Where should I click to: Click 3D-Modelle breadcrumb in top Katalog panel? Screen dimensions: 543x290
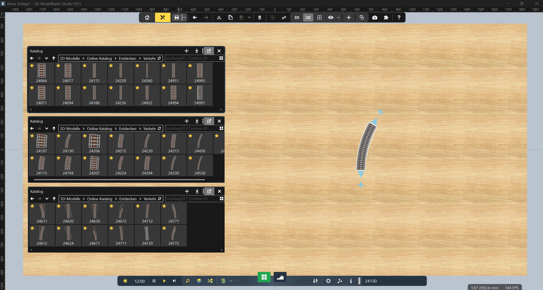(70, 58)
